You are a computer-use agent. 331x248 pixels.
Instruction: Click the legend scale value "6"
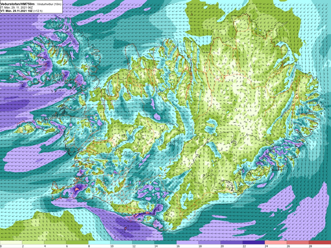(x=67, y=246)
